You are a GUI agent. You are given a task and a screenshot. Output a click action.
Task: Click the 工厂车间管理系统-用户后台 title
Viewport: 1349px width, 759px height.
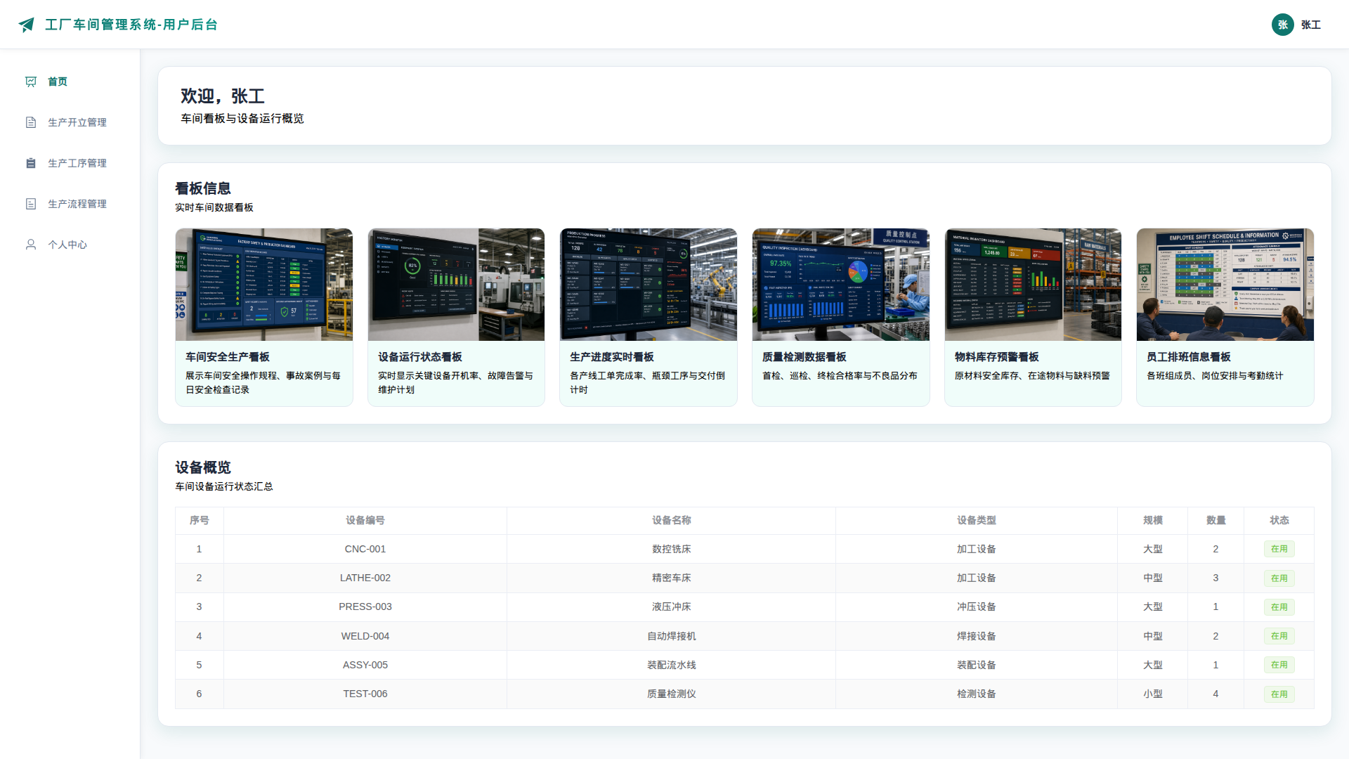[x=131, y=25]
